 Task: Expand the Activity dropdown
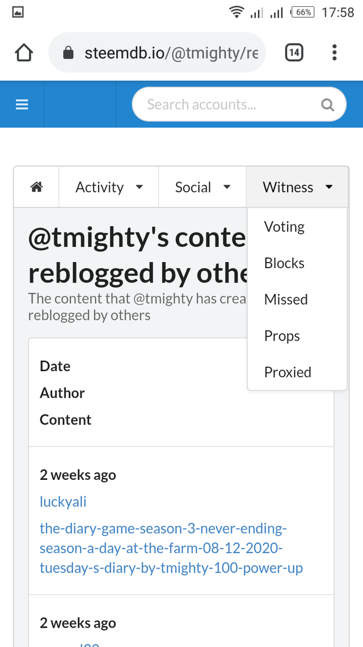click(x=109, y=187)
